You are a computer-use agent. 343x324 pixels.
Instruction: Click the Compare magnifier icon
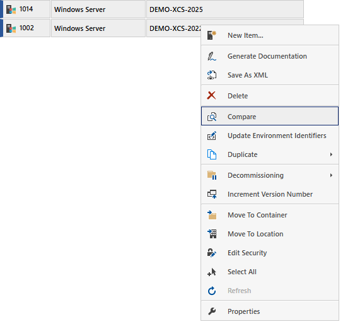212,117
